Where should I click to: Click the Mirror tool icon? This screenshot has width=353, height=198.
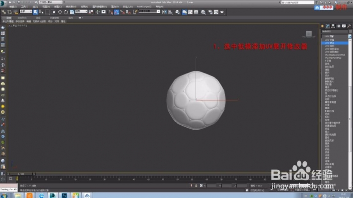tap(164, 12)
